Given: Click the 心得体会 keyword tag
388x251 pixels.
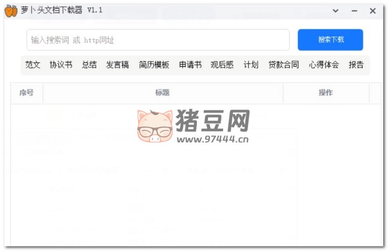Looking at the screenshot, I should [x=324, y=64].
